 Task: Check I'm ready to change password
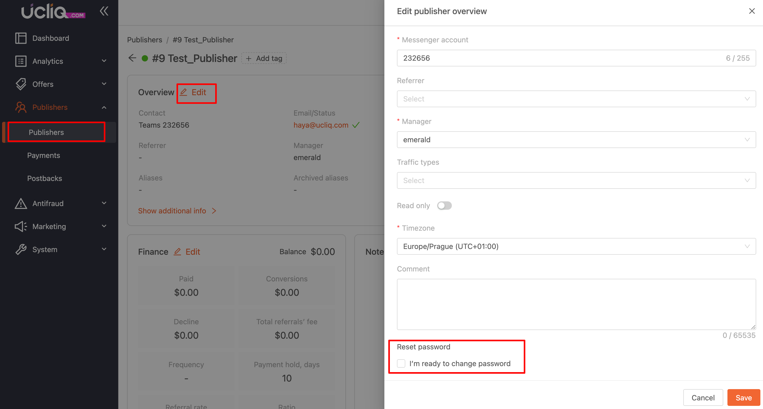[x=401, y=363]
